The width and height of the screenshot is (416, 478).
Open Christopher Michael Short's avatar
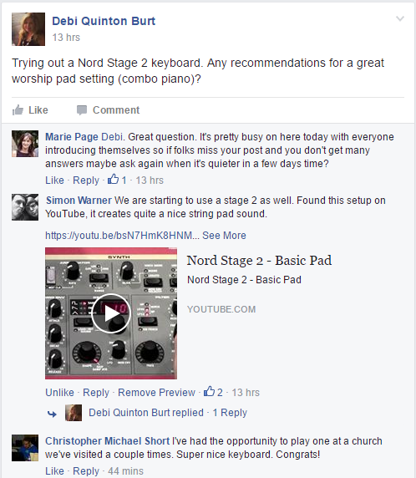(25, 448)
